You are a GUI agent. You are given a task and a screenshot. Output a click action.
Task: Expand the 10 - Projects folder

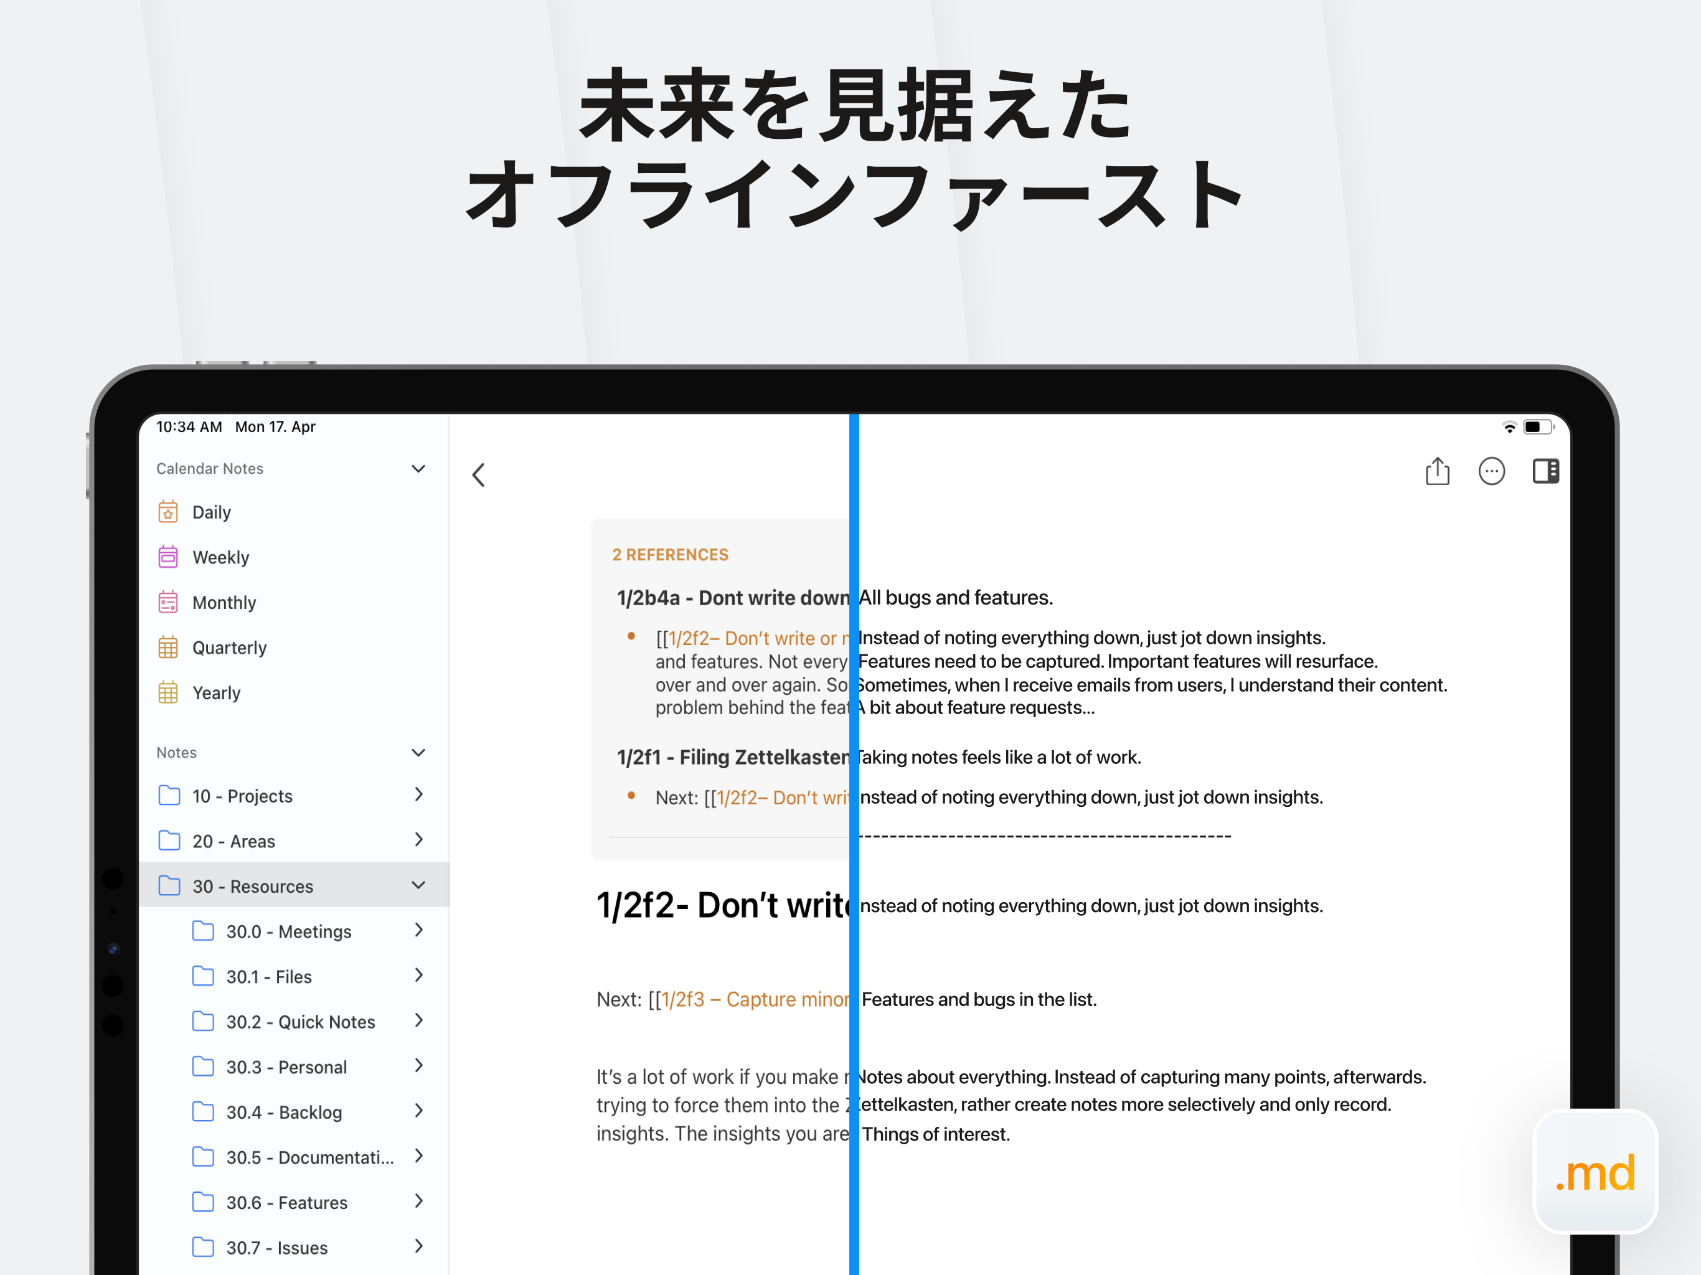(x=418, y=794)
